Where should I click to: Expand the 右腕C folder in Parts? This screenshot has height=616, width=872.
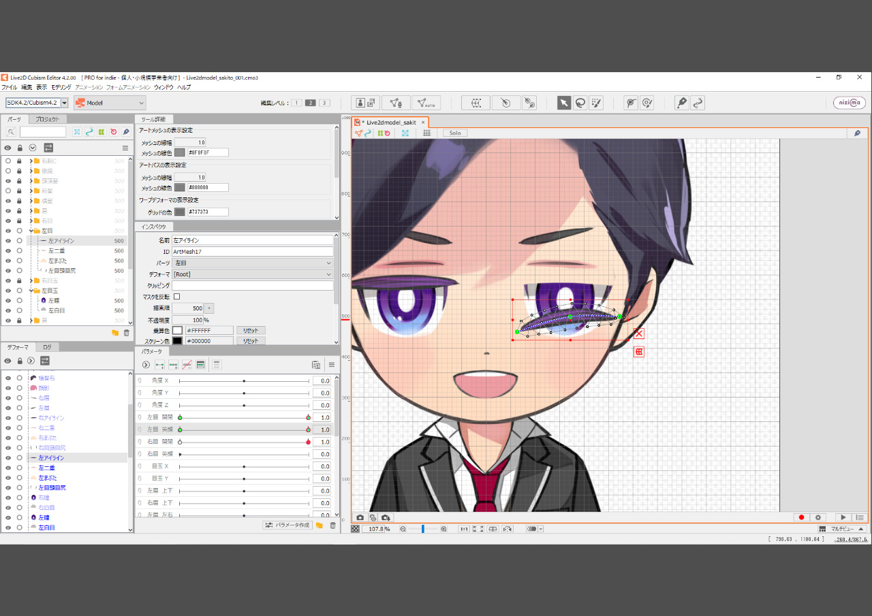[30, 161]
